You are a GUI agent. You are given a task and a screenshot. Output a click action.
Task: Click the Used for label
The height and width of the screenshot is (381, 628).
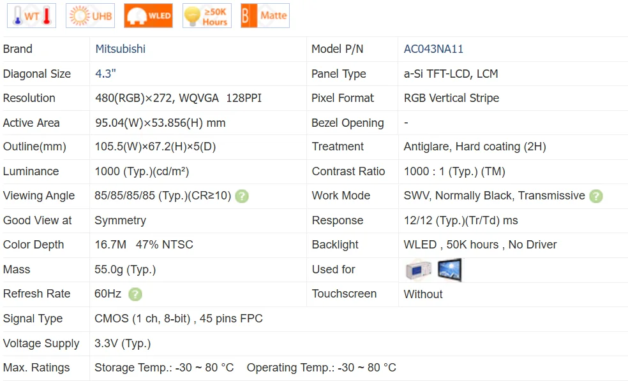(x=334, y=270)
